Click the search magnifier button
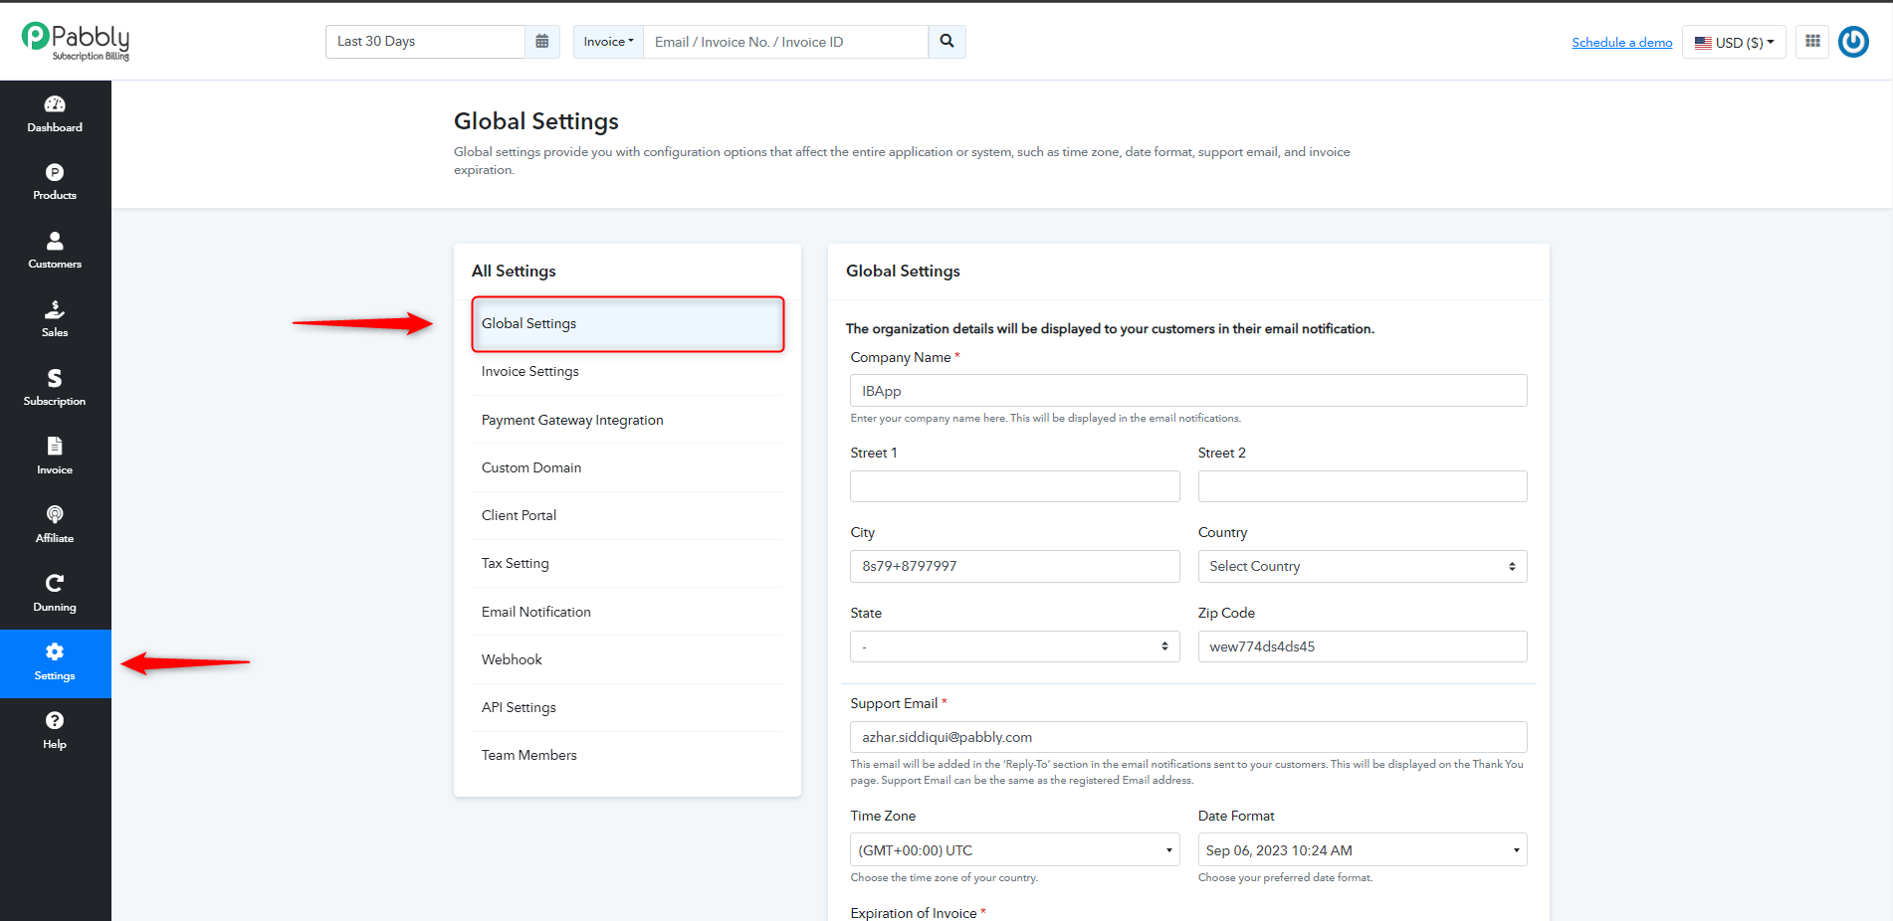 (946, 42)
